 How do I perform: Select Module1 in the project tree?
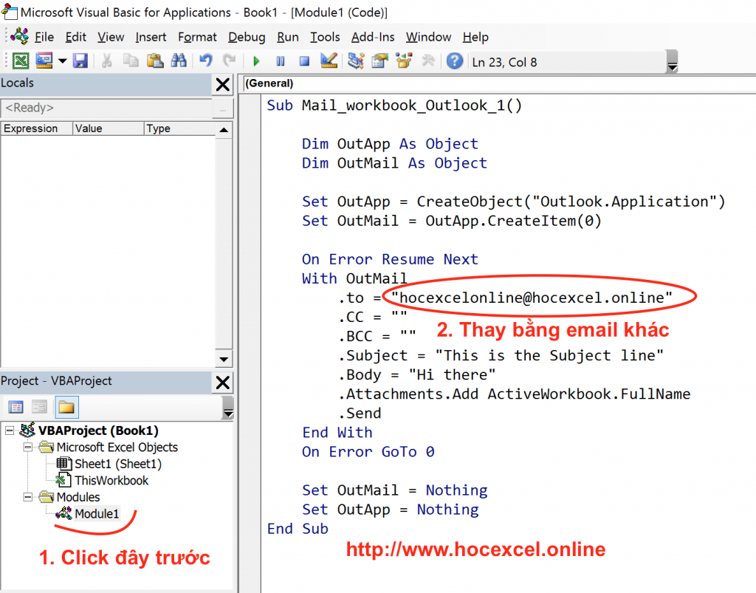pyautogui.click(x=96, y=514)
